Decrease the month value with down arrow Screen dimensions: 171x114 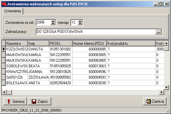pyautogui.click(x=80, y=23)
